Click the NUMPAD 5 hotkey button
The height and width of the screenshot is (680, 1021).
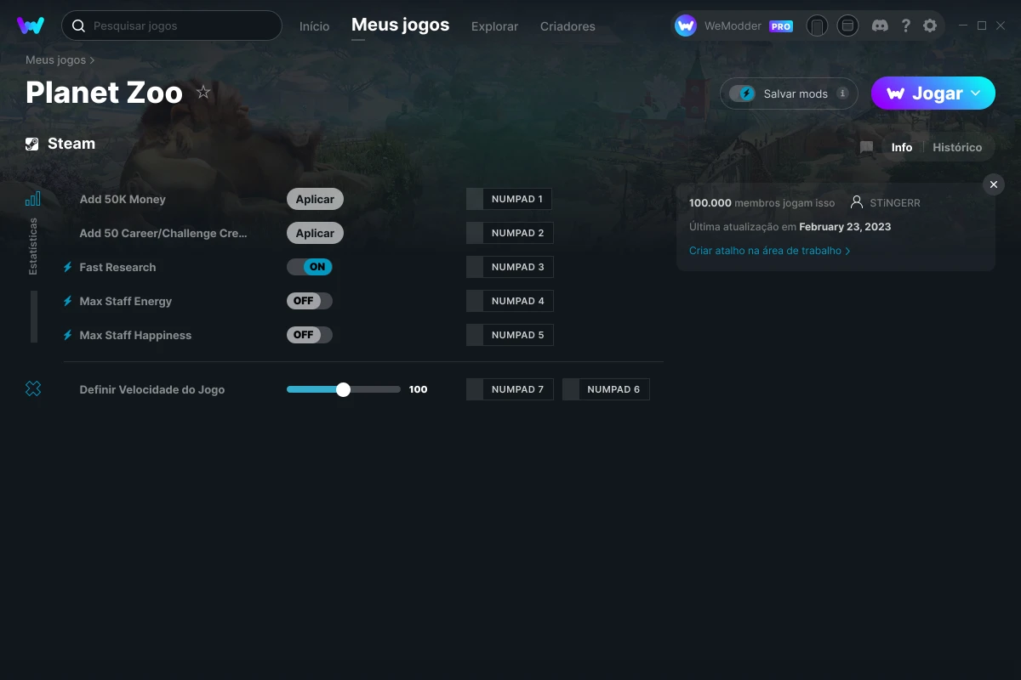click(x=510, y=335)
